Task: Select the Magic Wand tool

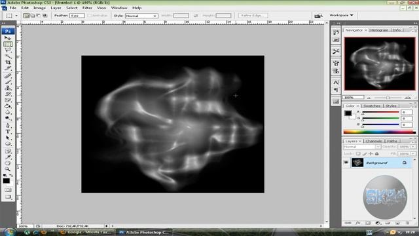Action: point(8,56)
